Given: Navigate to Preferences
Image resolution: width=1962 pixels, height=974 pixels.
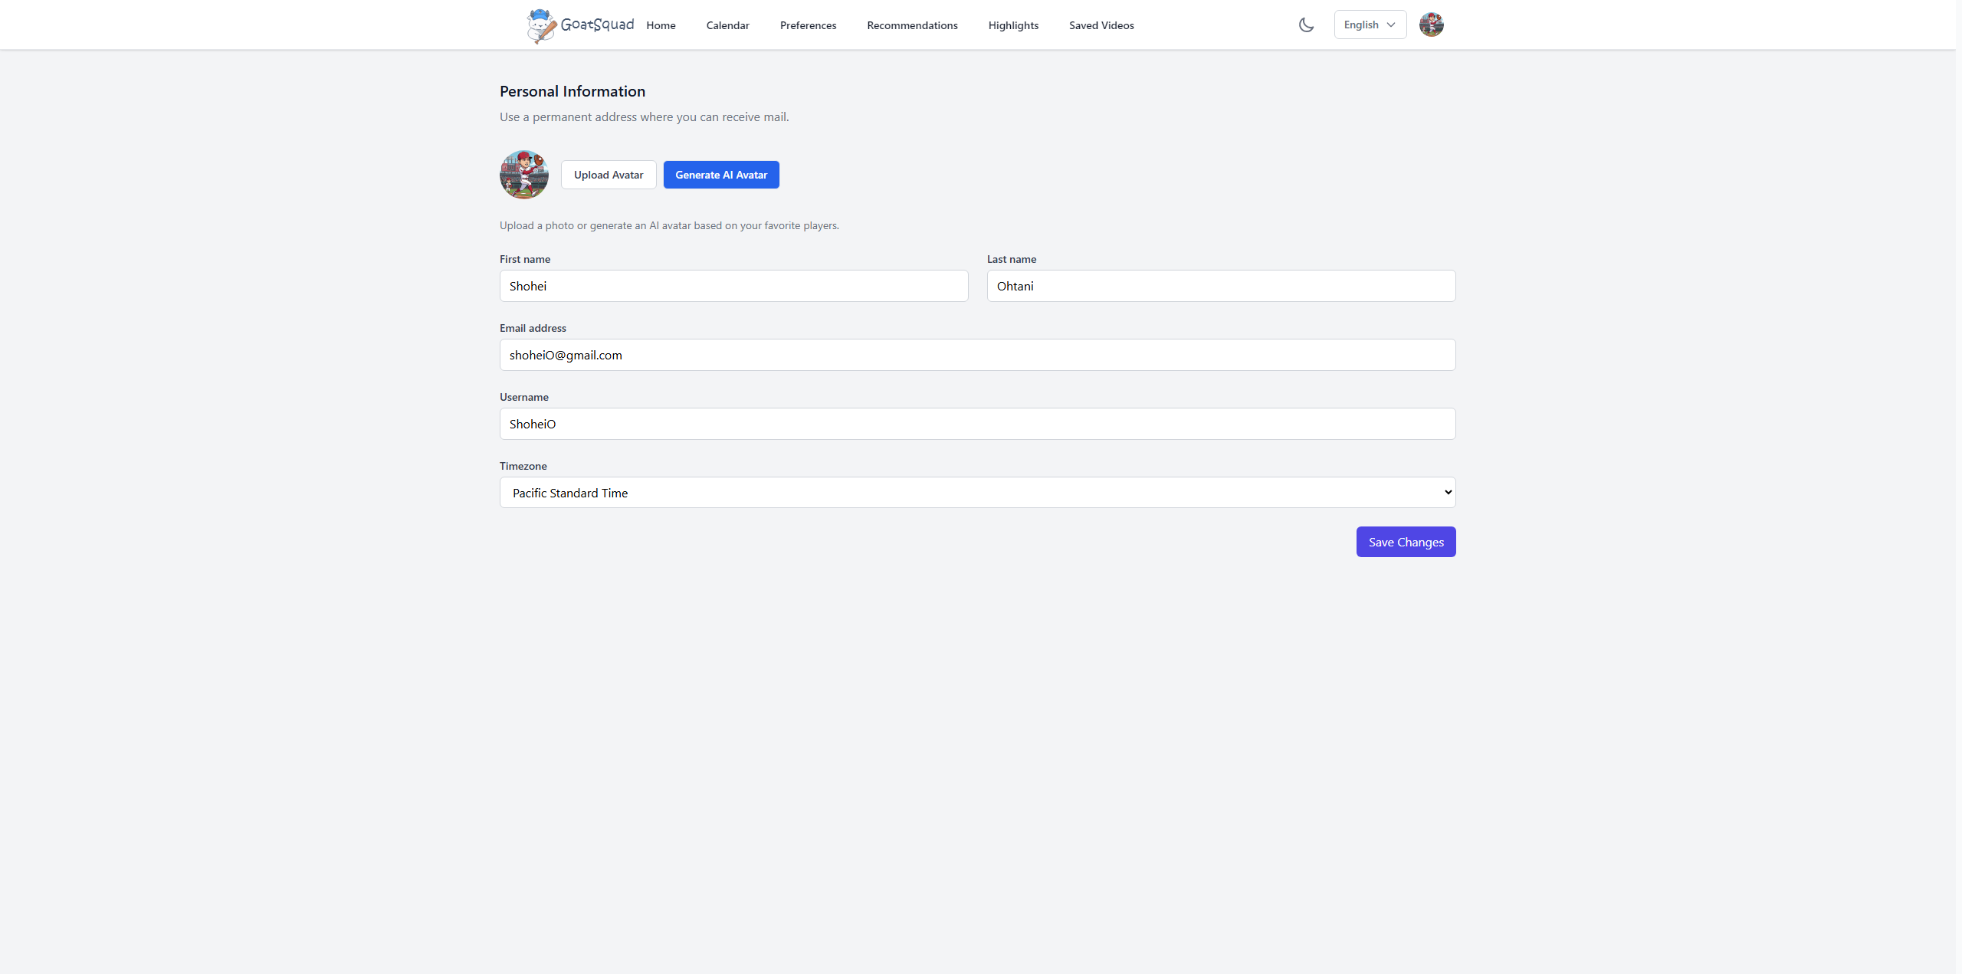Looking at the screenshot, I should tap(808, 25).
